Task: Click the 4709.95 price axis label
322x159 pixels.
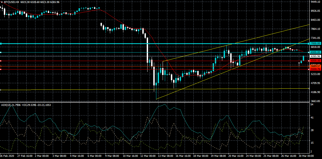Action: pyautogui.click(x=316, y=83)
